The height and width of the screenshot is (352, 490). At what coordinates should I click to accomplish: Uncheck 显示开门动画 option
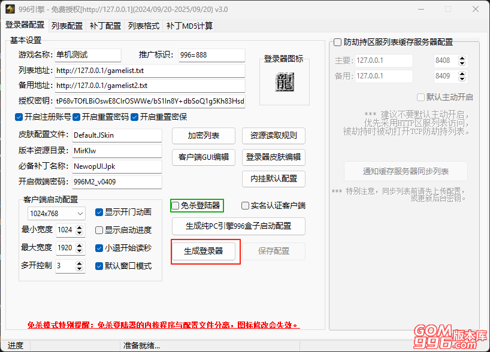[x=100, y=212]
